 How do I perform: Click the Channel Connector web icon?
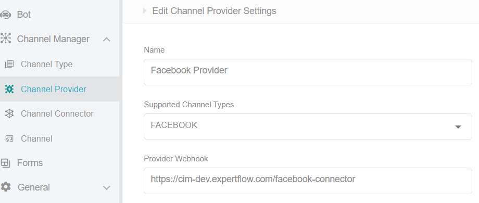[9, 113]
